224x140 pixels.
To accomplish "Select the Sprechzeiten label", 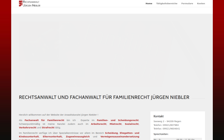I will (x=161, y=134).
